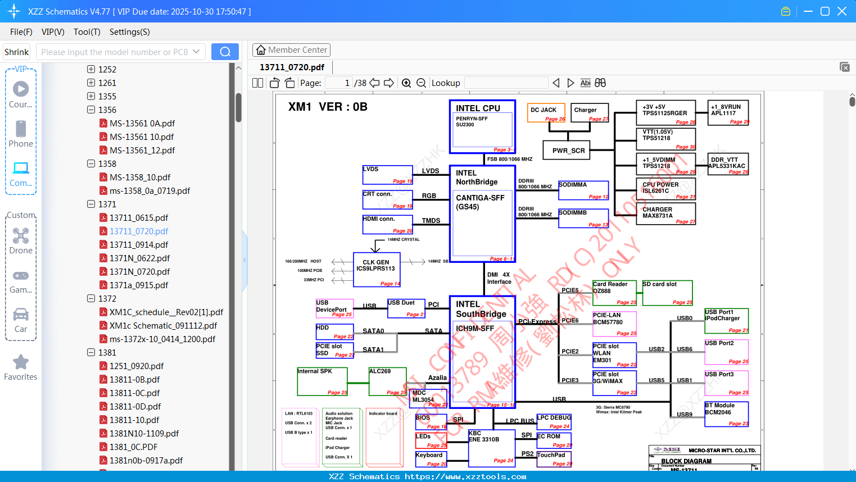The height and width of the screenshot is (482, 856).
Task: Open the File(F) menu
Action: 21,32
